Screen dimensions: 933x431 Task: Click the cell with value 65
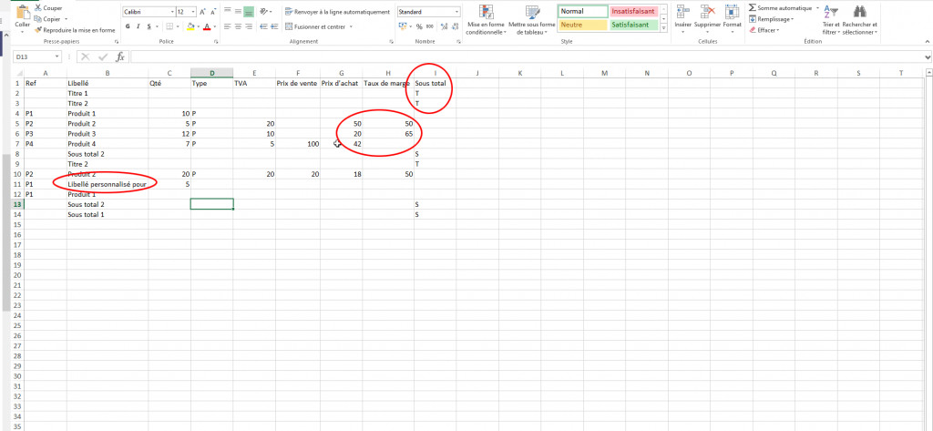click(388, 133)
